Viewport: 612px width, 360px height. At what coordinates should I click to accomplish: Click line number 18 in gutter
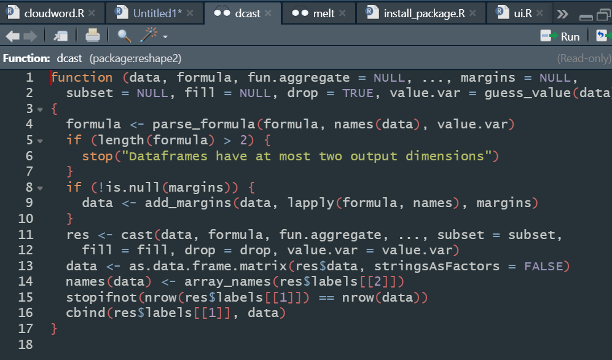coord(25,345)
